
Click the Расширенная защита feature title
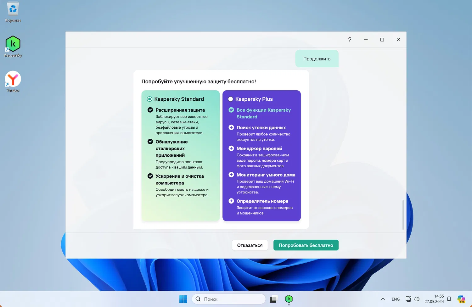coord(180,110)
